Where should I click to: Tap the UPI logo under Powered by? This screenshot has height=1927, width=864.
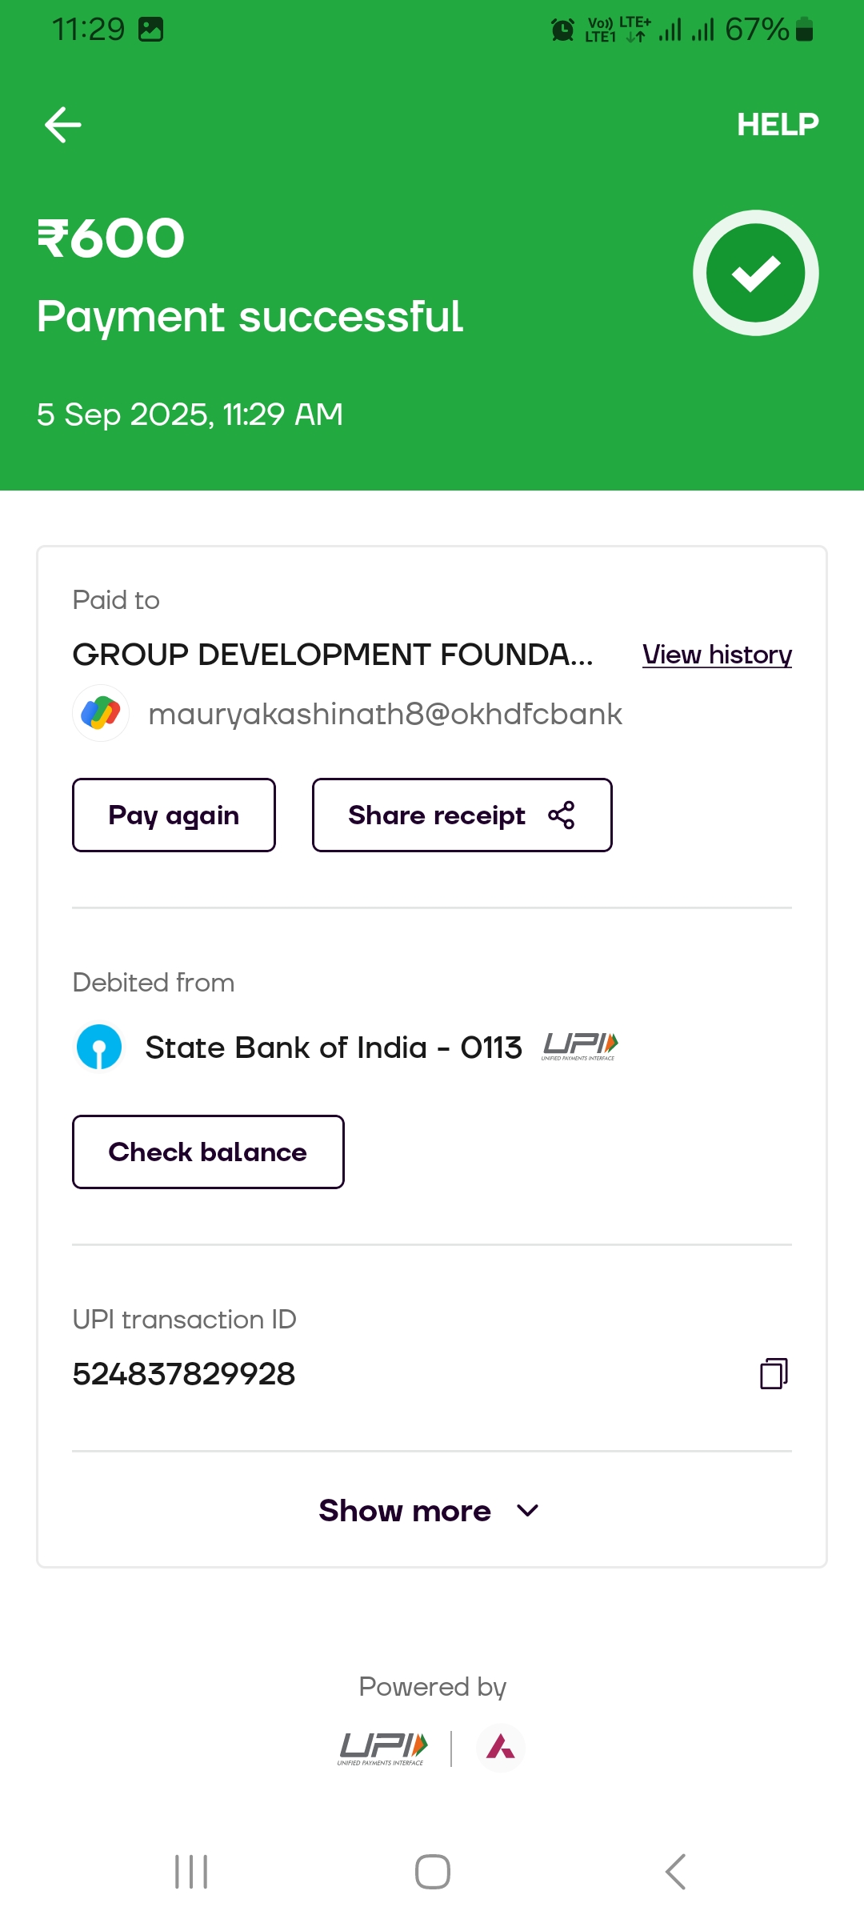[383, 1748]
